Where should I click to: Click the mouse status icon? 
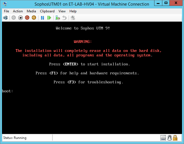coord(169,138)
